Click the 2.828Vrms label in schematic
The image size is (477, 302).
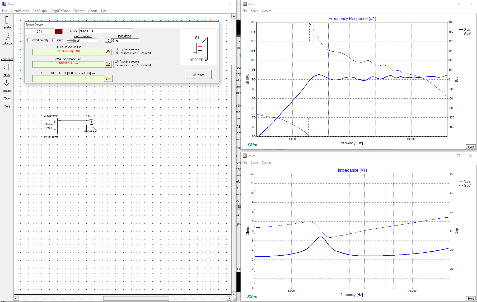pos(51,116)
